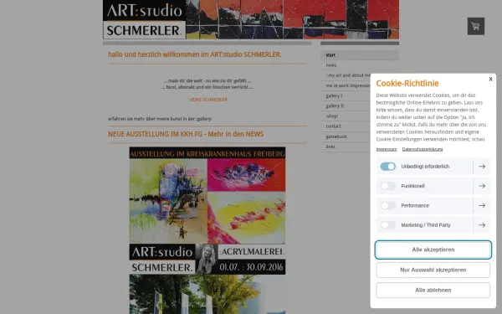The width and height of the screenshot is (502, 314).
Task: Open gallery II menu item
Action: tap(346, 106)
